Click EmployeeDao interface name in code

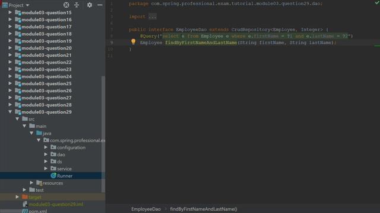point(191,30)
